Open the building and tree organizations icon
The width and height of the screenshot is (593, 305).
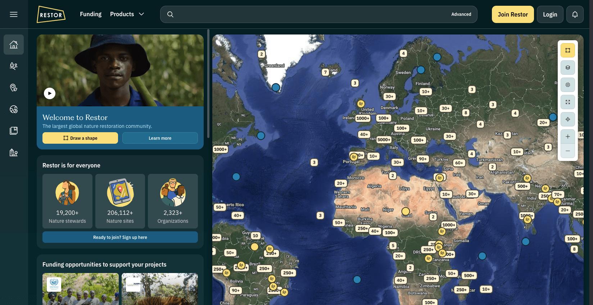pyautogui.click(x=14, y=153)
